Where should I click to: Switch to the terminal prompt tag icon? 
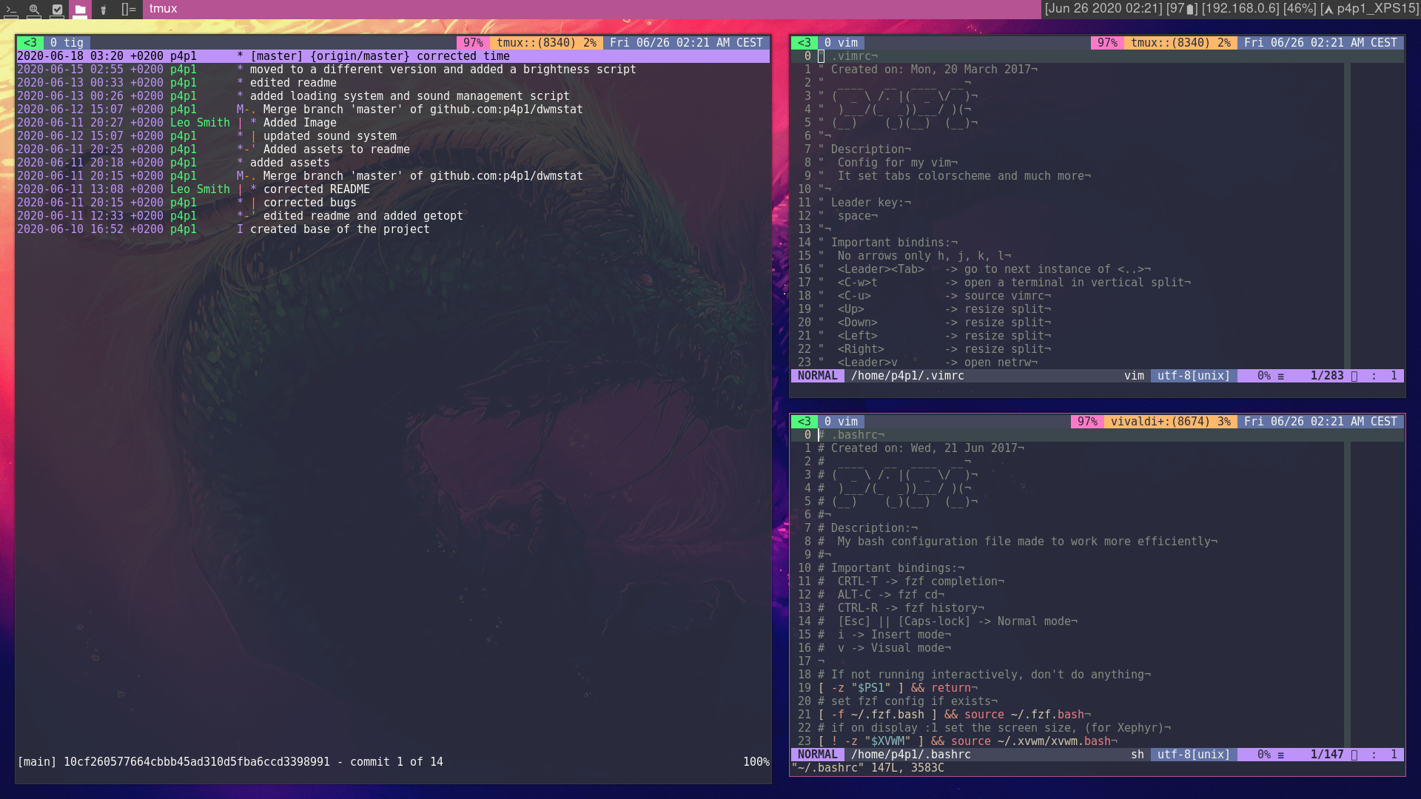[x=11, y=9]
